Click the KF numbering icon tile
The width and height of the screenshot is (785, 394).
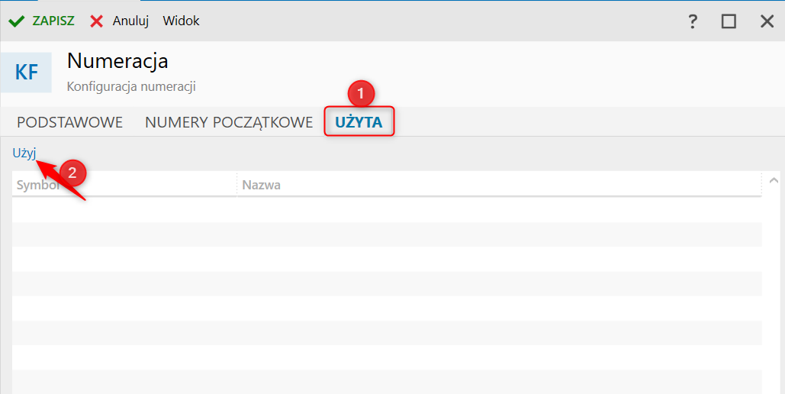[26, 73]
